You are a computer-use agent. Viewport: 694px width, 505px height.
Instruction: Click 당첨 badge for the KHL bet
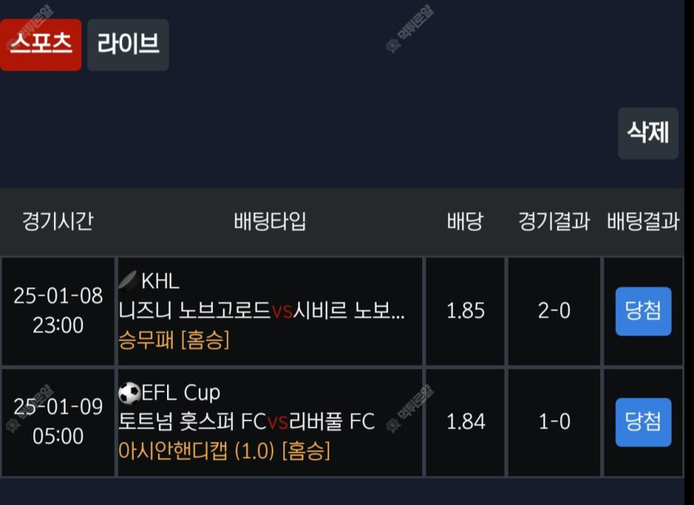click(x=643, y=311)
